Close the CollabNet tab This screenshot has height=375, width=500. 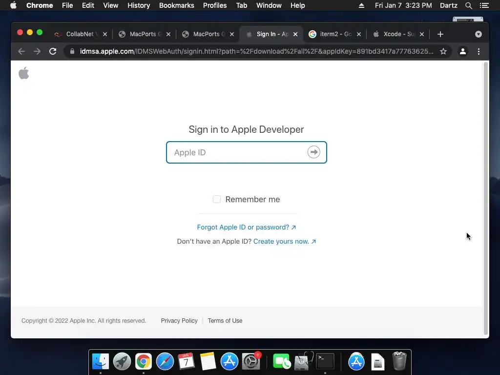coord(105,34)
